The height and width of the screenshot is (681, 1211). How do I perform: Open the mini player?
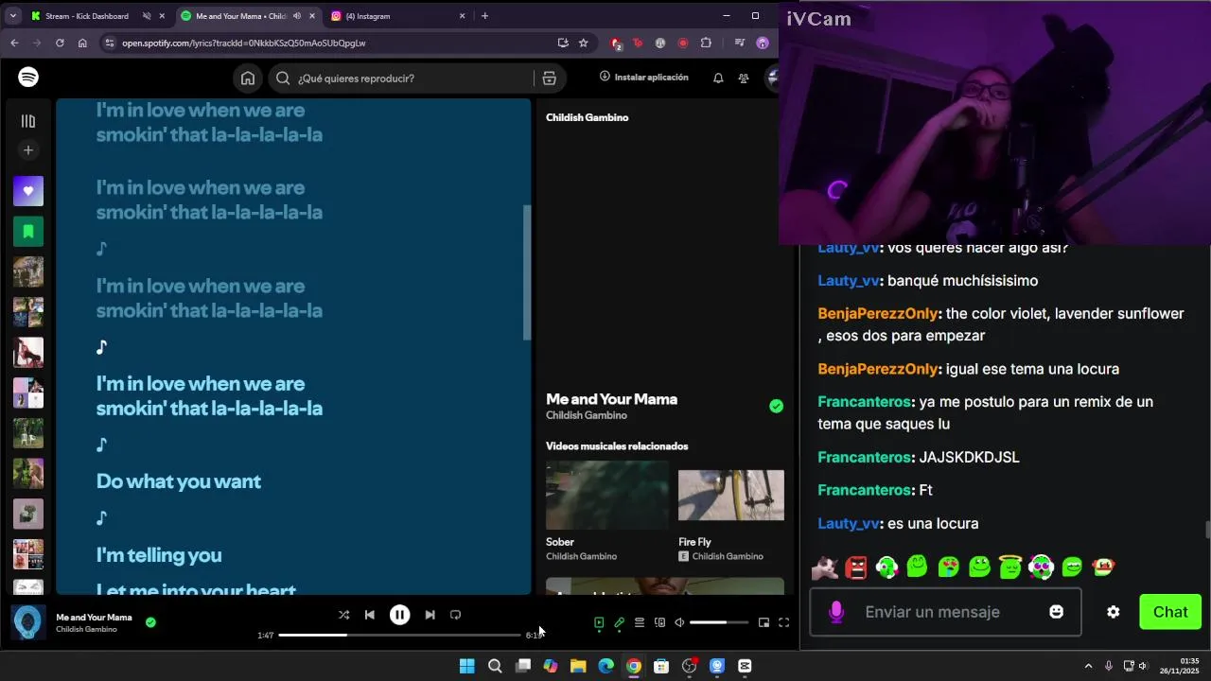(x=763, y=622)
